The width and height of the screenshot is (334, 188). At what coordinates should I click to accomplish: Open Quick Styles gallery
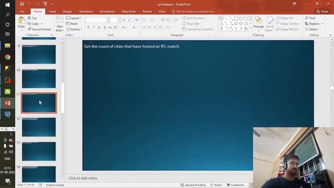(269, 24)
